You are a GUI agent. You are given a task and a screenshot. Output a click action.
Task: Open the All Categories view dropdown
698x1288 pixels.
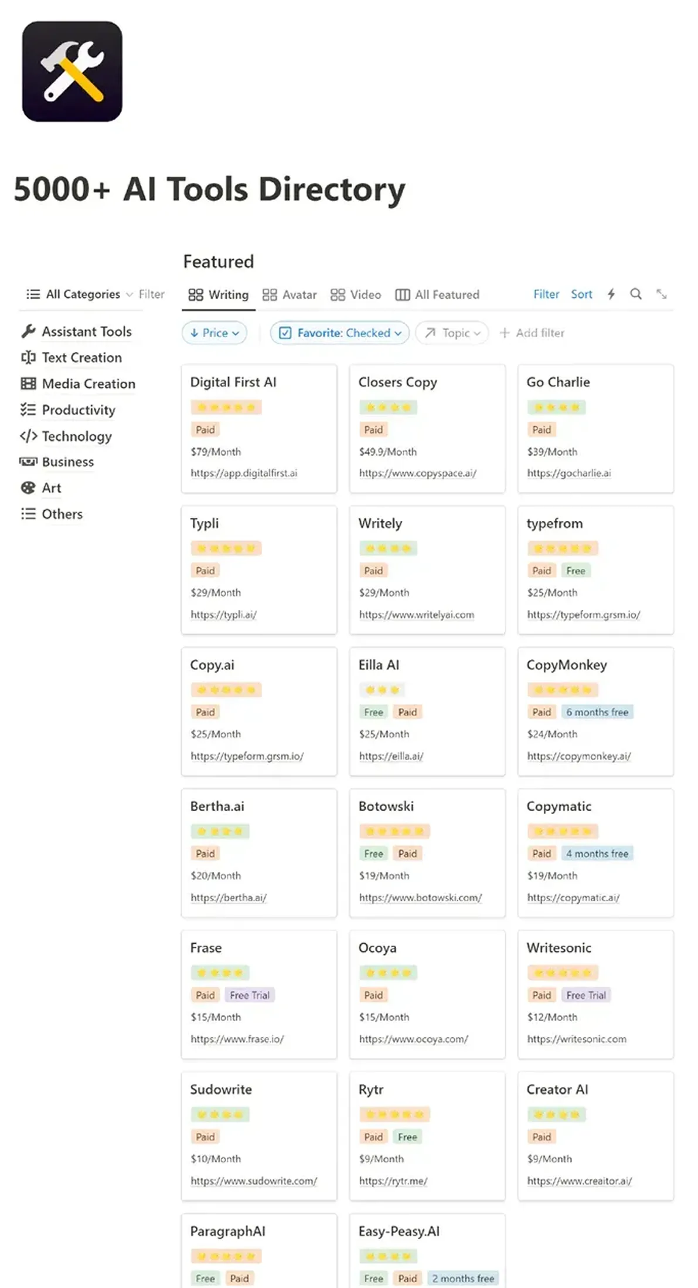(80, 294)
